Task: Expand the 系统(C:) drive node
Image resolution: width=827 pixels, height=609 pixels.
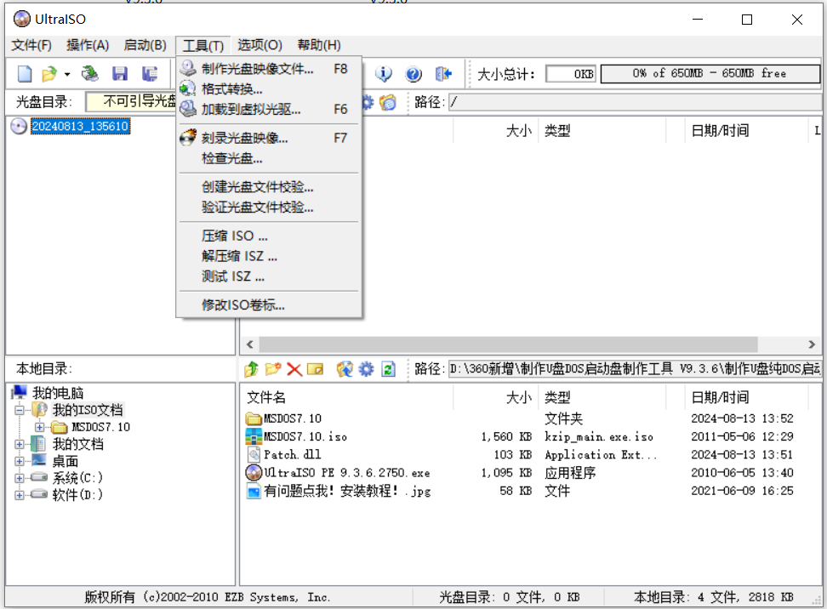Action: point(20,478)
